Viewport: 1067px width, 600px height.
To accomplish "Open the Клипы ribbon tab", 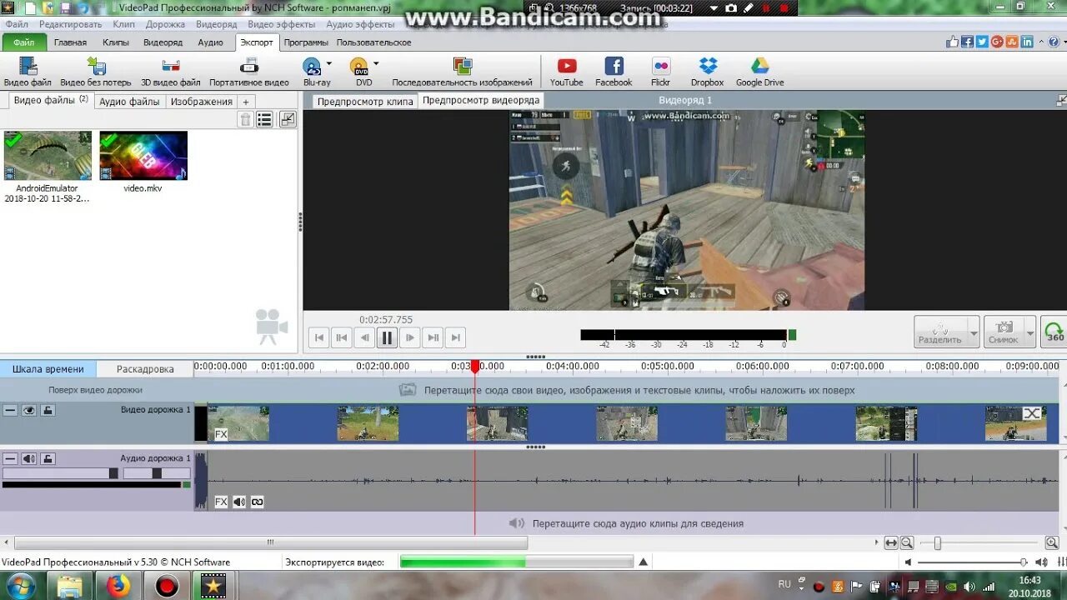I will (x=116, y=42).
